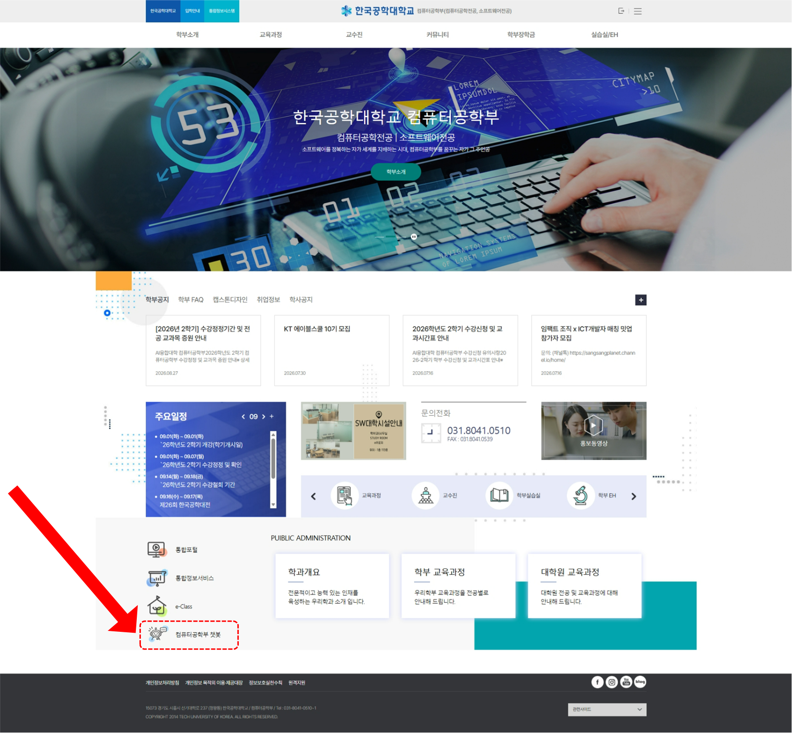Viewport: 792px width, 733px height.
Task: Expand notices with the plus button
Action: pos(641,300)
